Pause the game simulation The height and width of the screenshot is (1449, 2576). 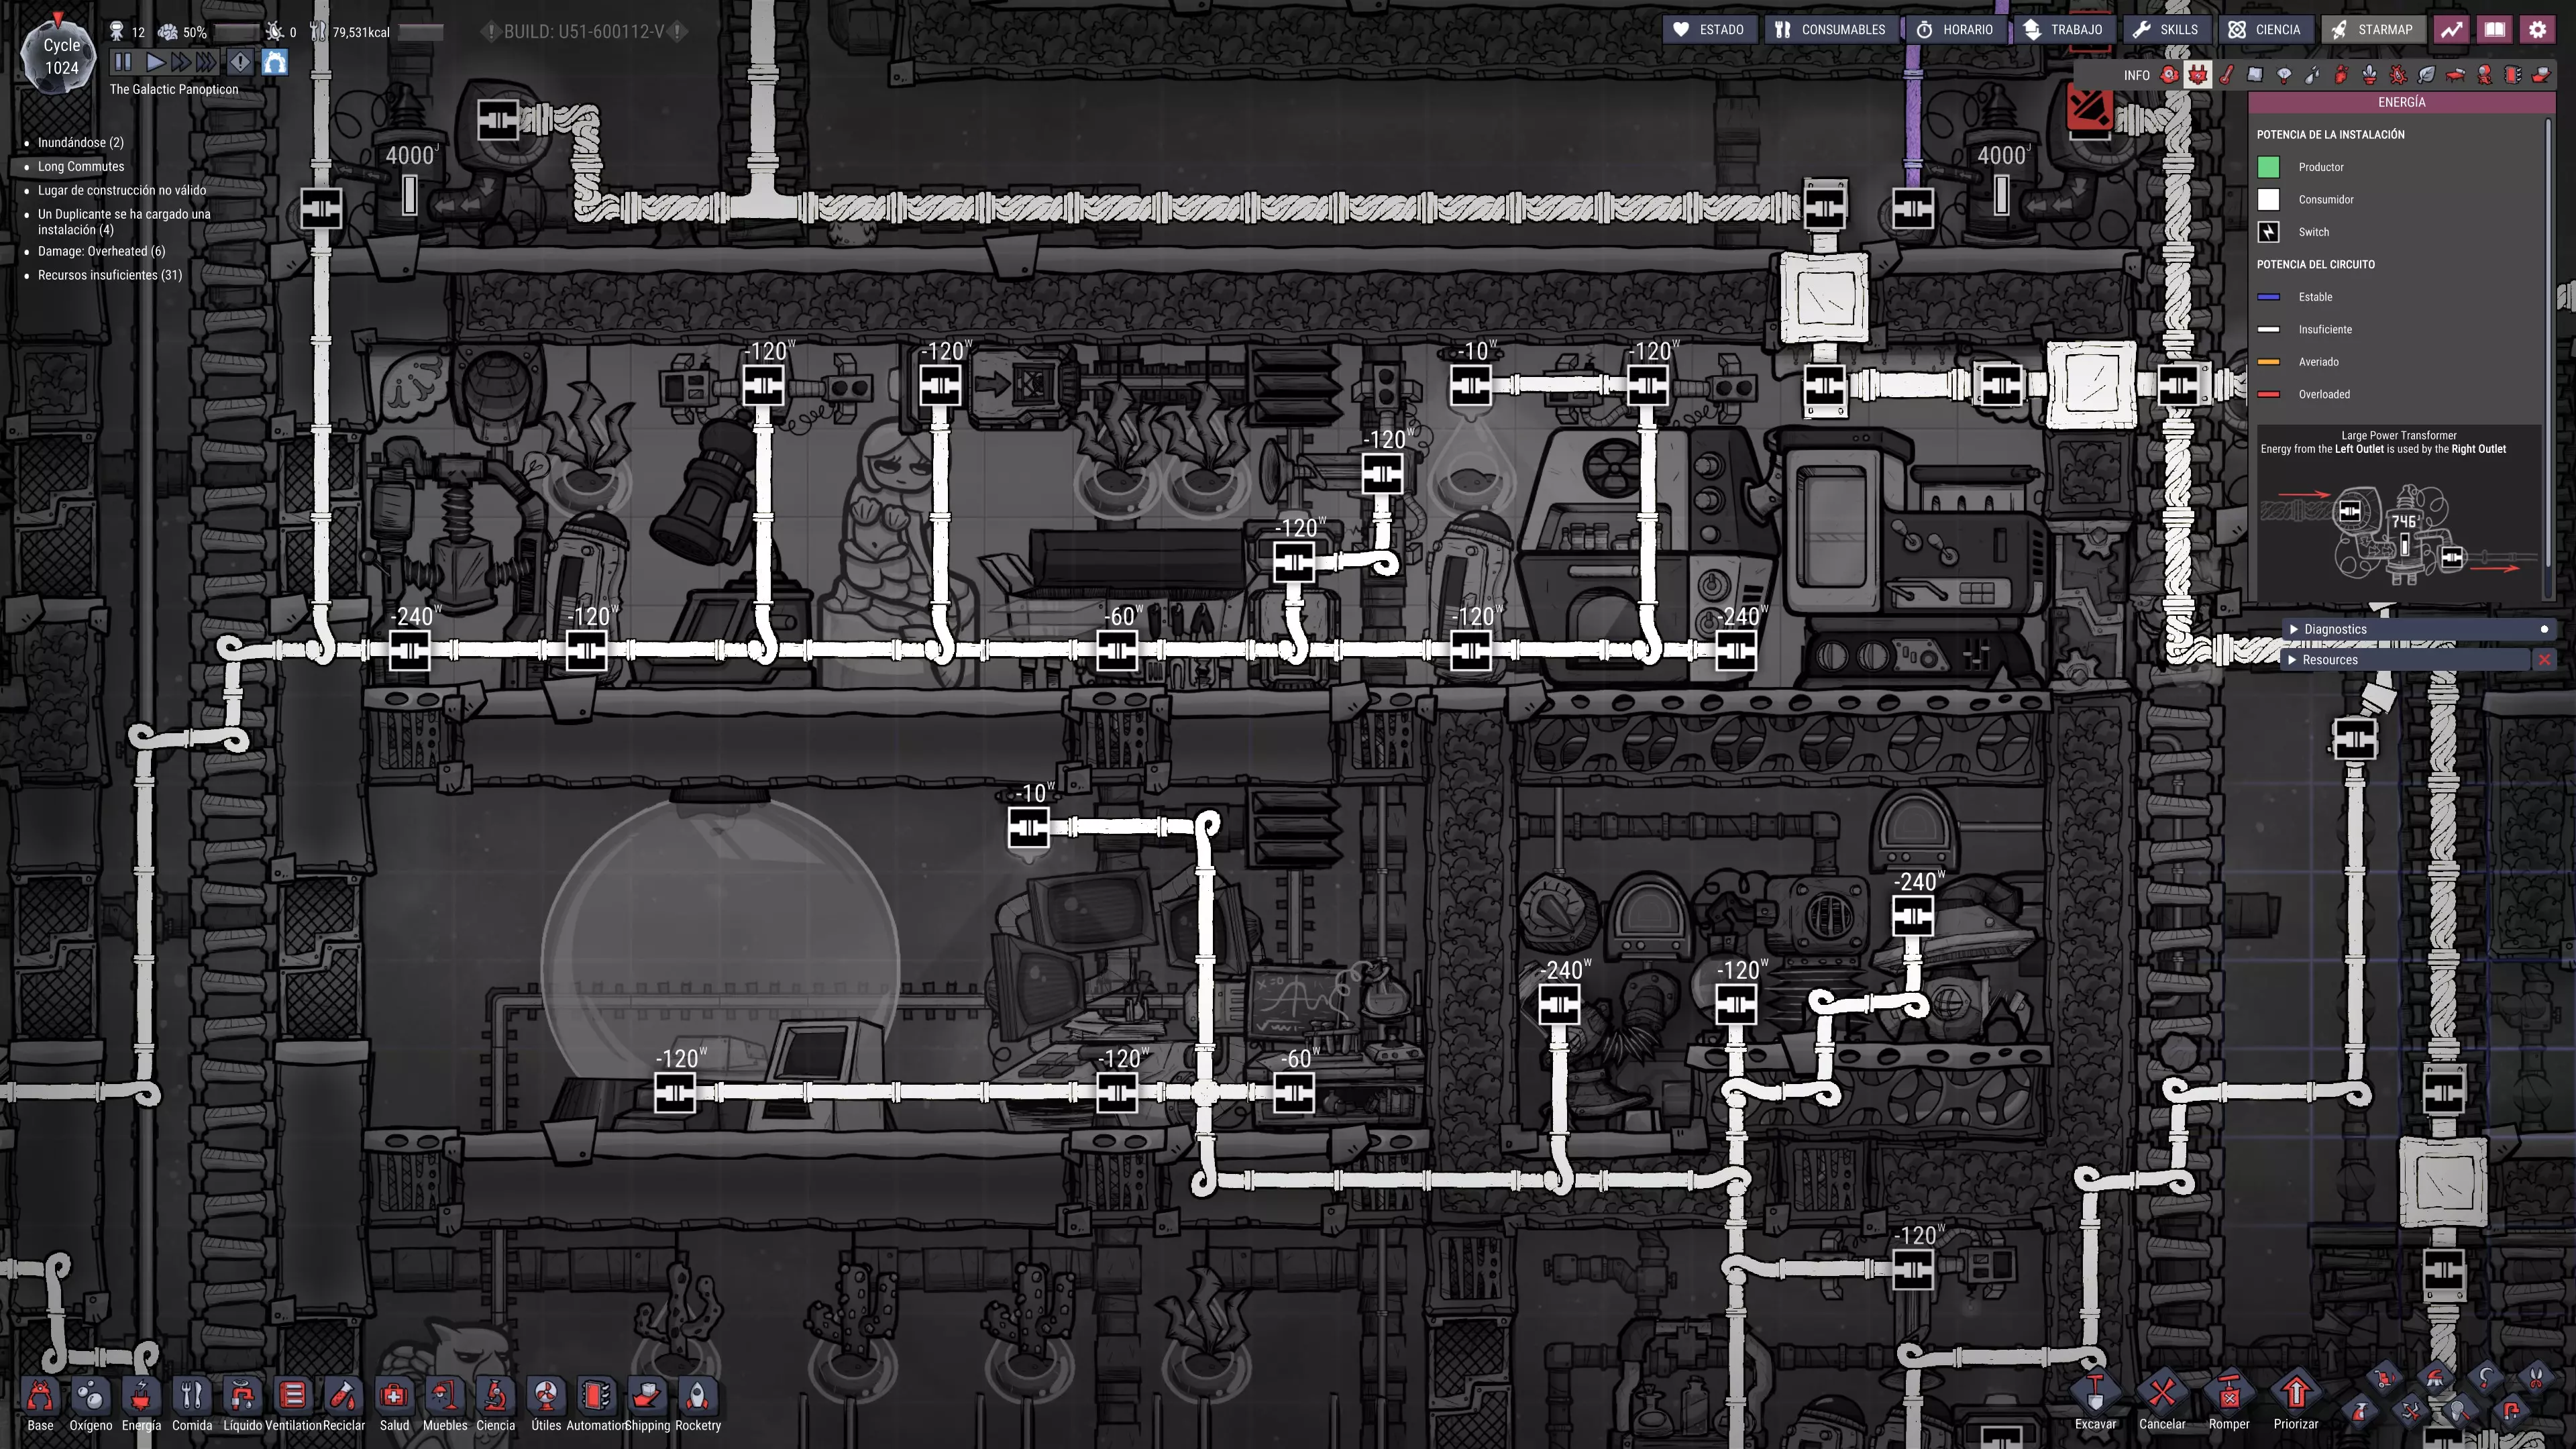pyautogui.click(x=123, y=63)
